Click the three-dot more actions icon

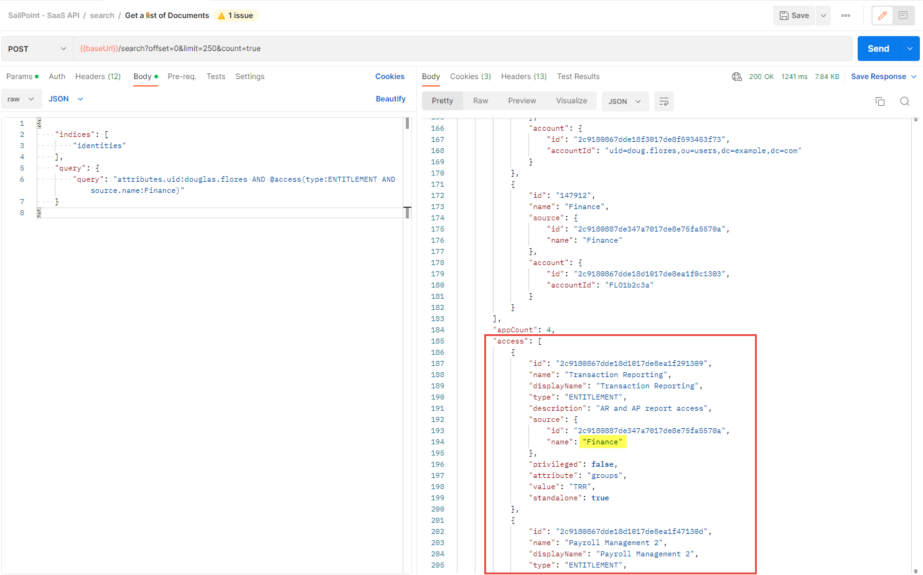coord(845,16)
